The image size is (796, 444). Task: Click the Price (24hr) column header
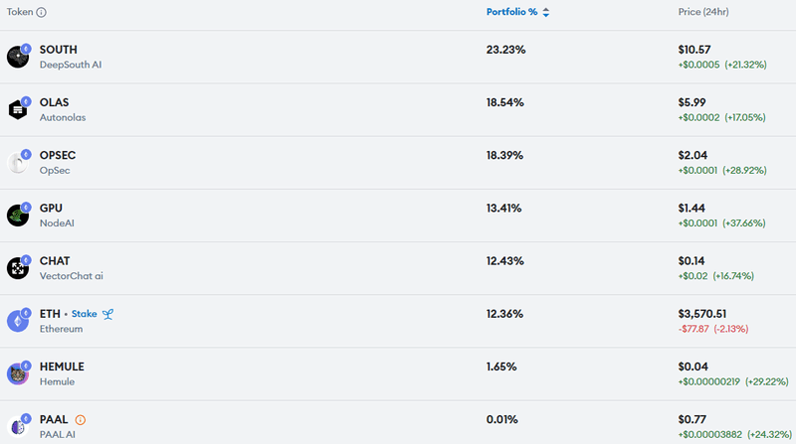tap(703, 12)
